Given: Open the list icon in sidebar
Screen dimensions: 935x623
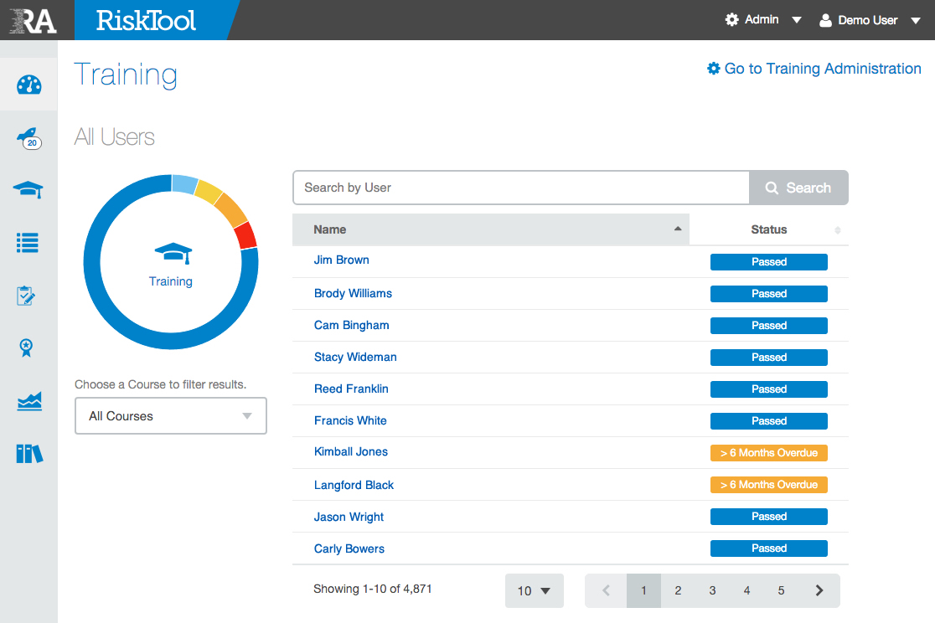Looking at the screenshot, I should click(28, 244).
